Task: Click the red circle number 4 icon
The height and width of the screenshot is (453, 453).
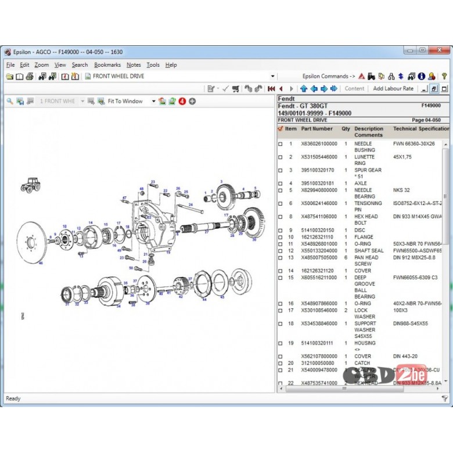Action: click(182, 101)
